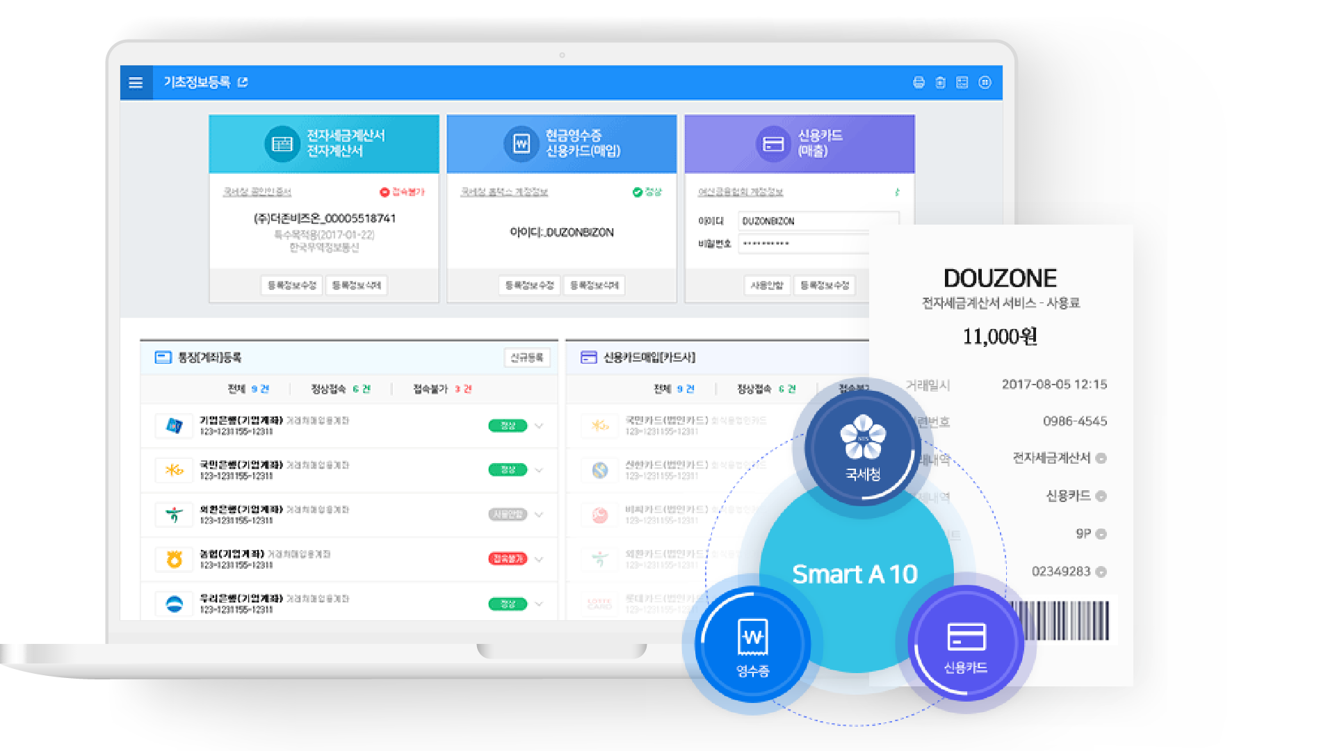Click the trash delete icon in header

click(940, 83)
